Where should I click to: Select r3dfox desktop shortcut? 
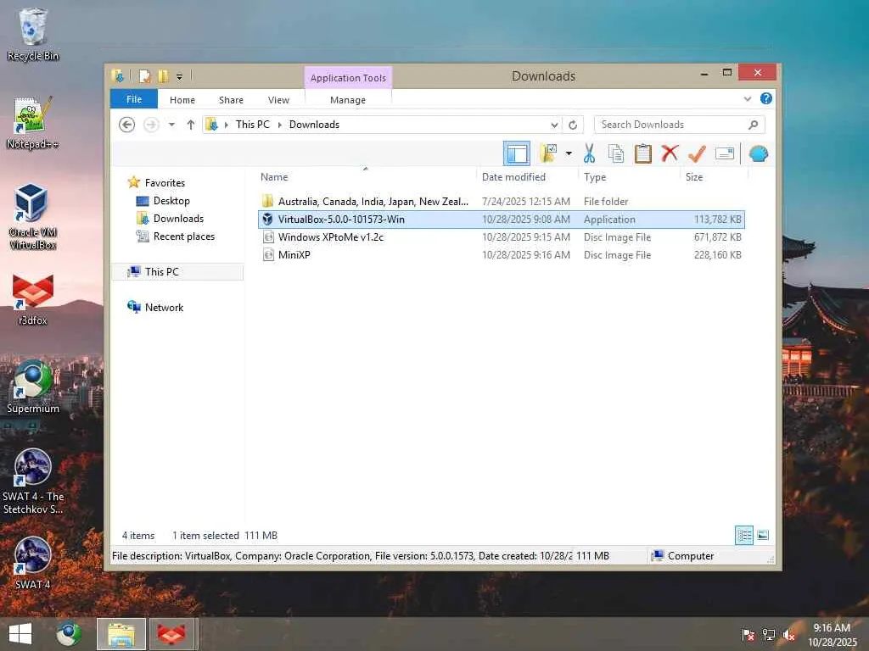pyautogui.click(x=33, y=299)
